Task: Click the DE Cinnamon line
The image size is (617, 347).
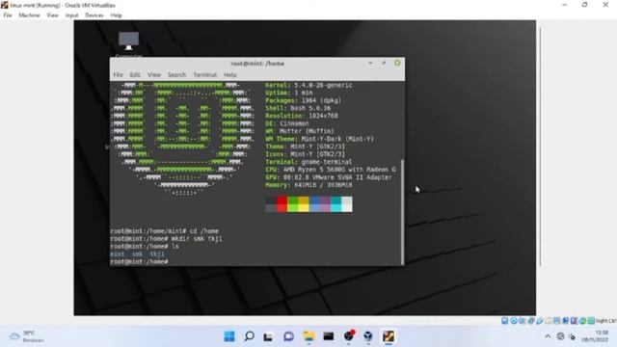Action: [x=287, y=123]
